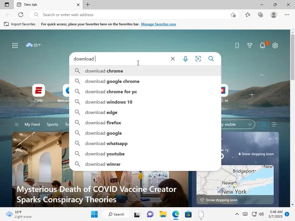
Task: Open the Chat app in taskbar
Action: [x=150, y=214]
